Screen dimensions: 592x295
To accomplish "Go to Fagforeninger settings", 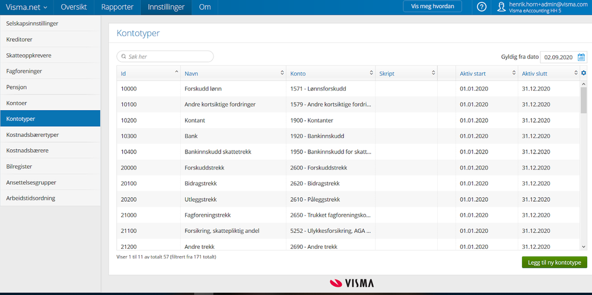I will pos(50,71).
